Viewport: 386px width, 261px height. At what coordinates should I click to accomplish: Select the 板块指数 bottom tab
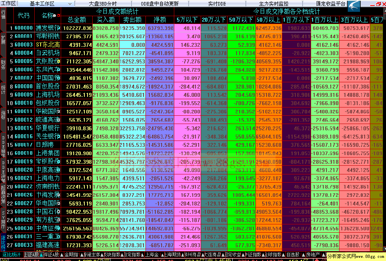click(112, 255)
